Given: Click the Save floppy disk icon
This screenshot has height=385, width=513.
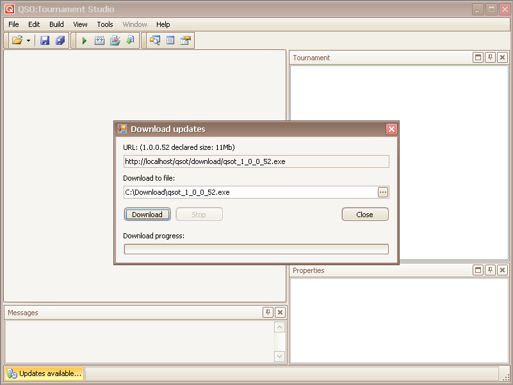Looking at the screenshot, I should point(45,40).
